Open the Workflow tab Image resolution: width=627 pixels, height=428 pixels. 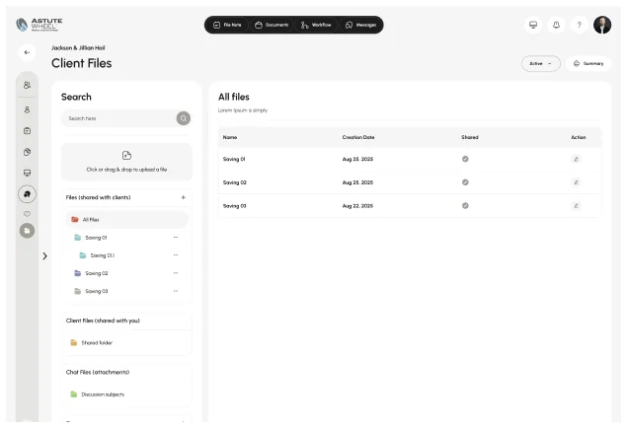(x=316, y=25)
